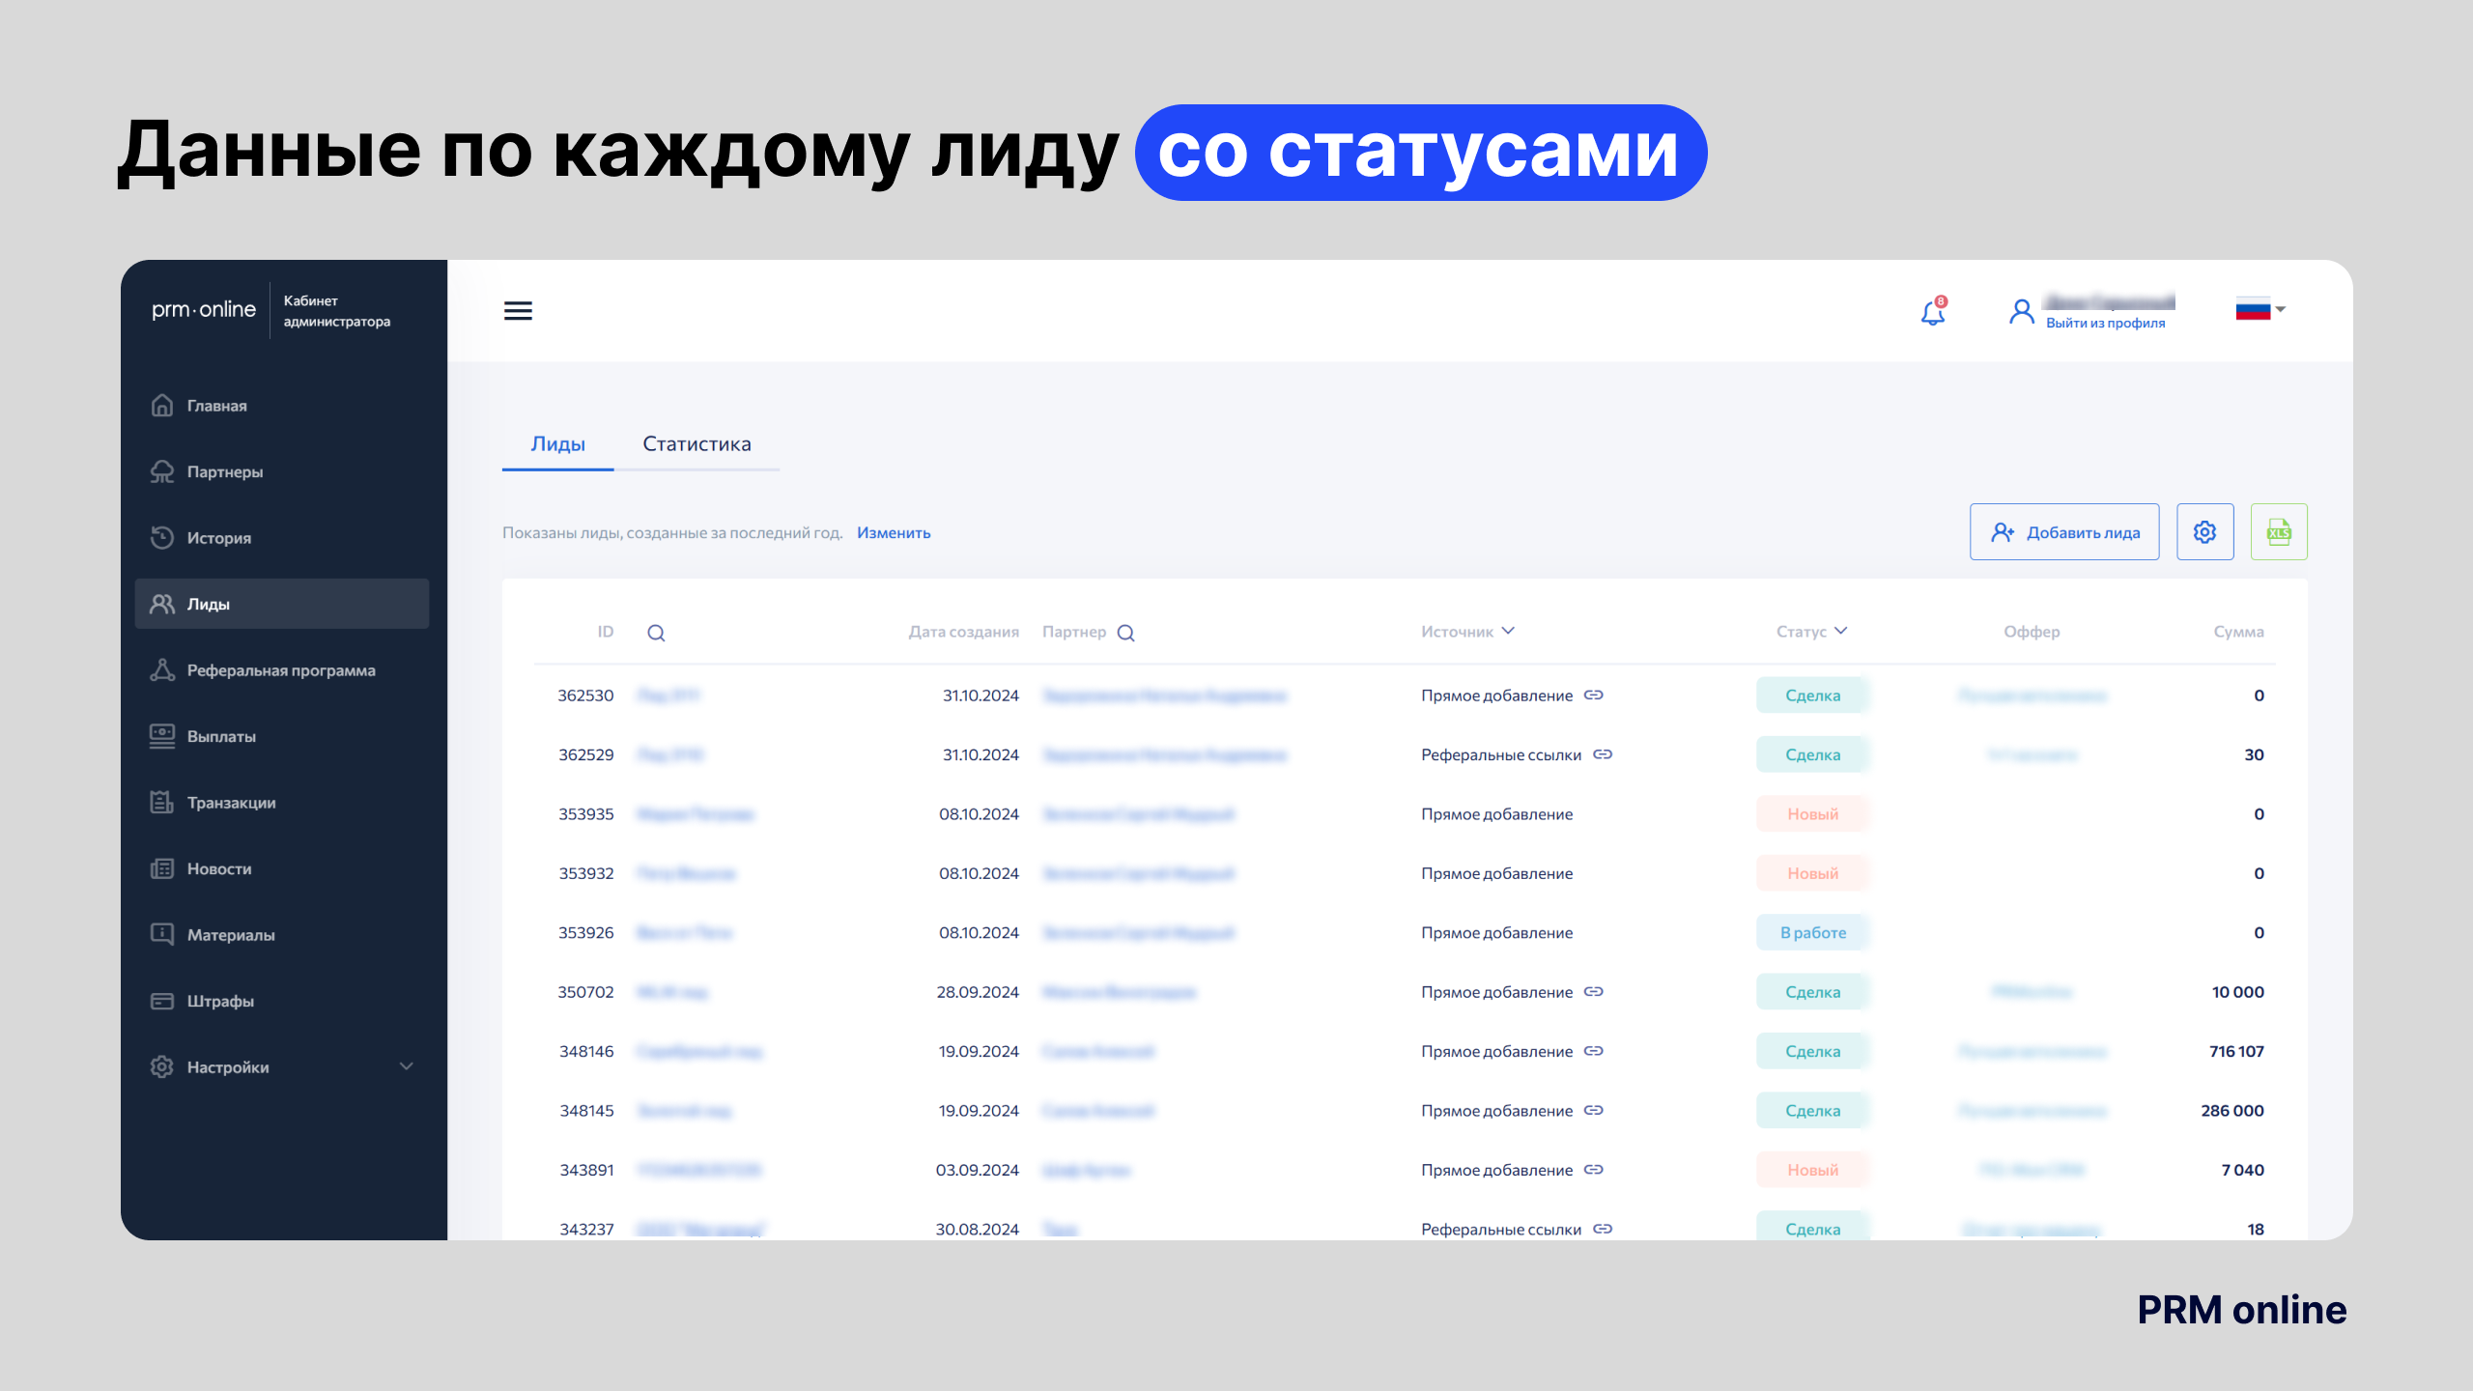The width and height of the screenshot is (2473, 1391).
Task: Click search icon next to Партнер column
Action: point(1126,633)
